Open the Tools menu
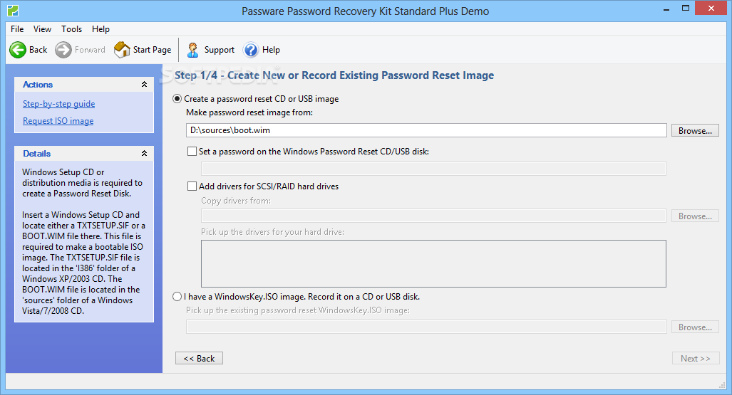The image size is (732, 395). pyautogui.click(x=71, y=29)
